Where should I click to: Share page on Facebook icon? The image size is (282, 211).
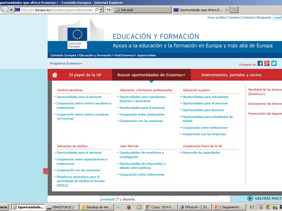click(260, 63)
